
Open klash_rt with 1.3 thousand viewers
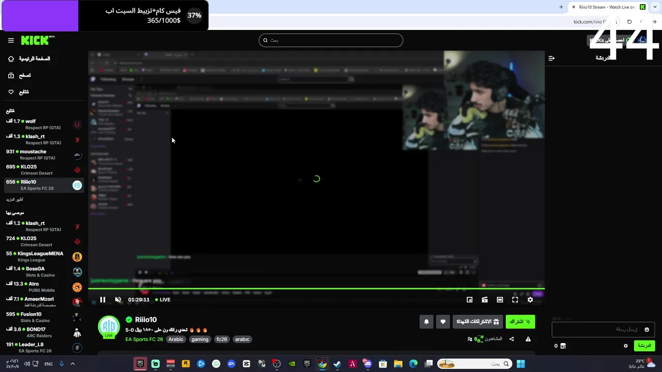pos(44,139)
